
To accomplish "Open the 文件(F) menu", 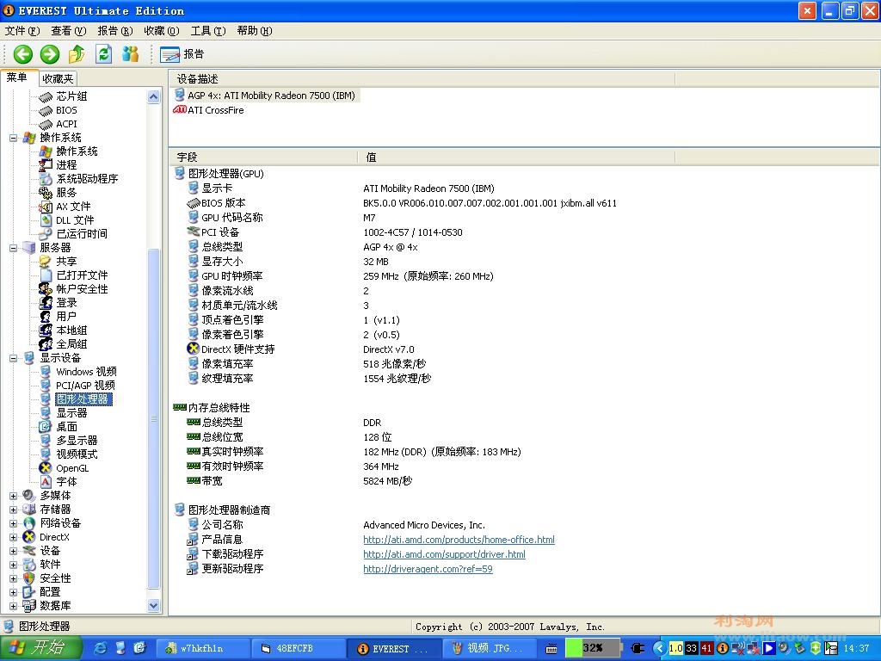I will [22, 31].
